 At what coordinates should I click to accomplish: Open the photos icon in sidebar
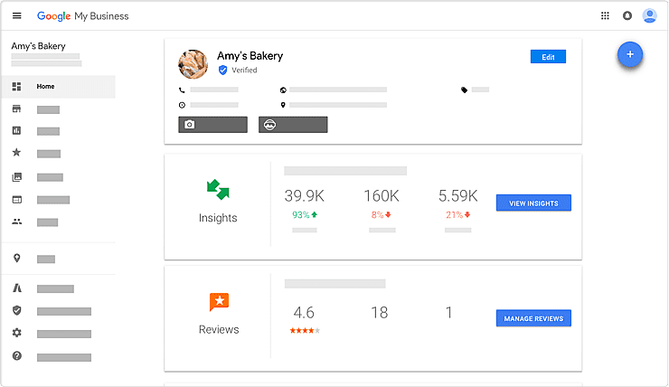(16, 177)
